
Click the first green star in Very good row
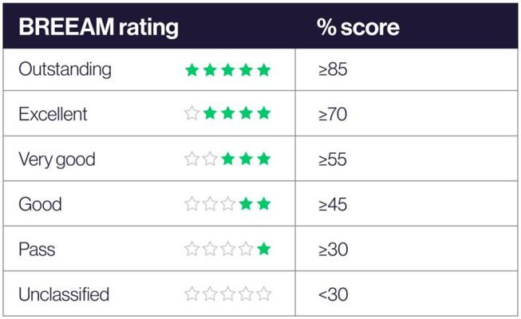(228, 159)
